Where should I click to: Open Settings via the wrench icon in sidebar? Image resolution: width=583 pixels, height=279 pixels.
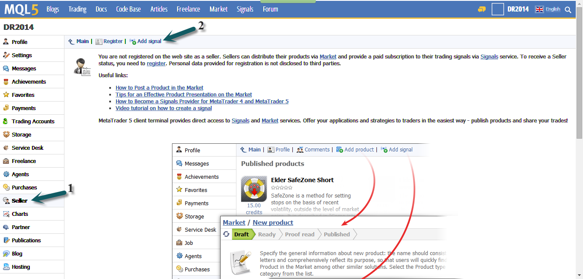pyautogui.click(x=6, y=55)
